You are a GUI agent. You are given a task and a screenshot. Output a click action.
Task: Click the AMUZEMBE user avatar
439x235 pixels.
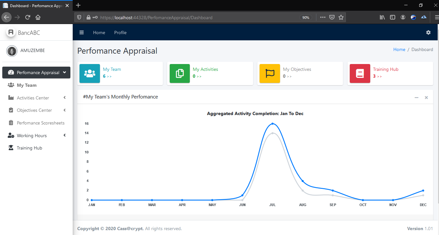[12, 51]
